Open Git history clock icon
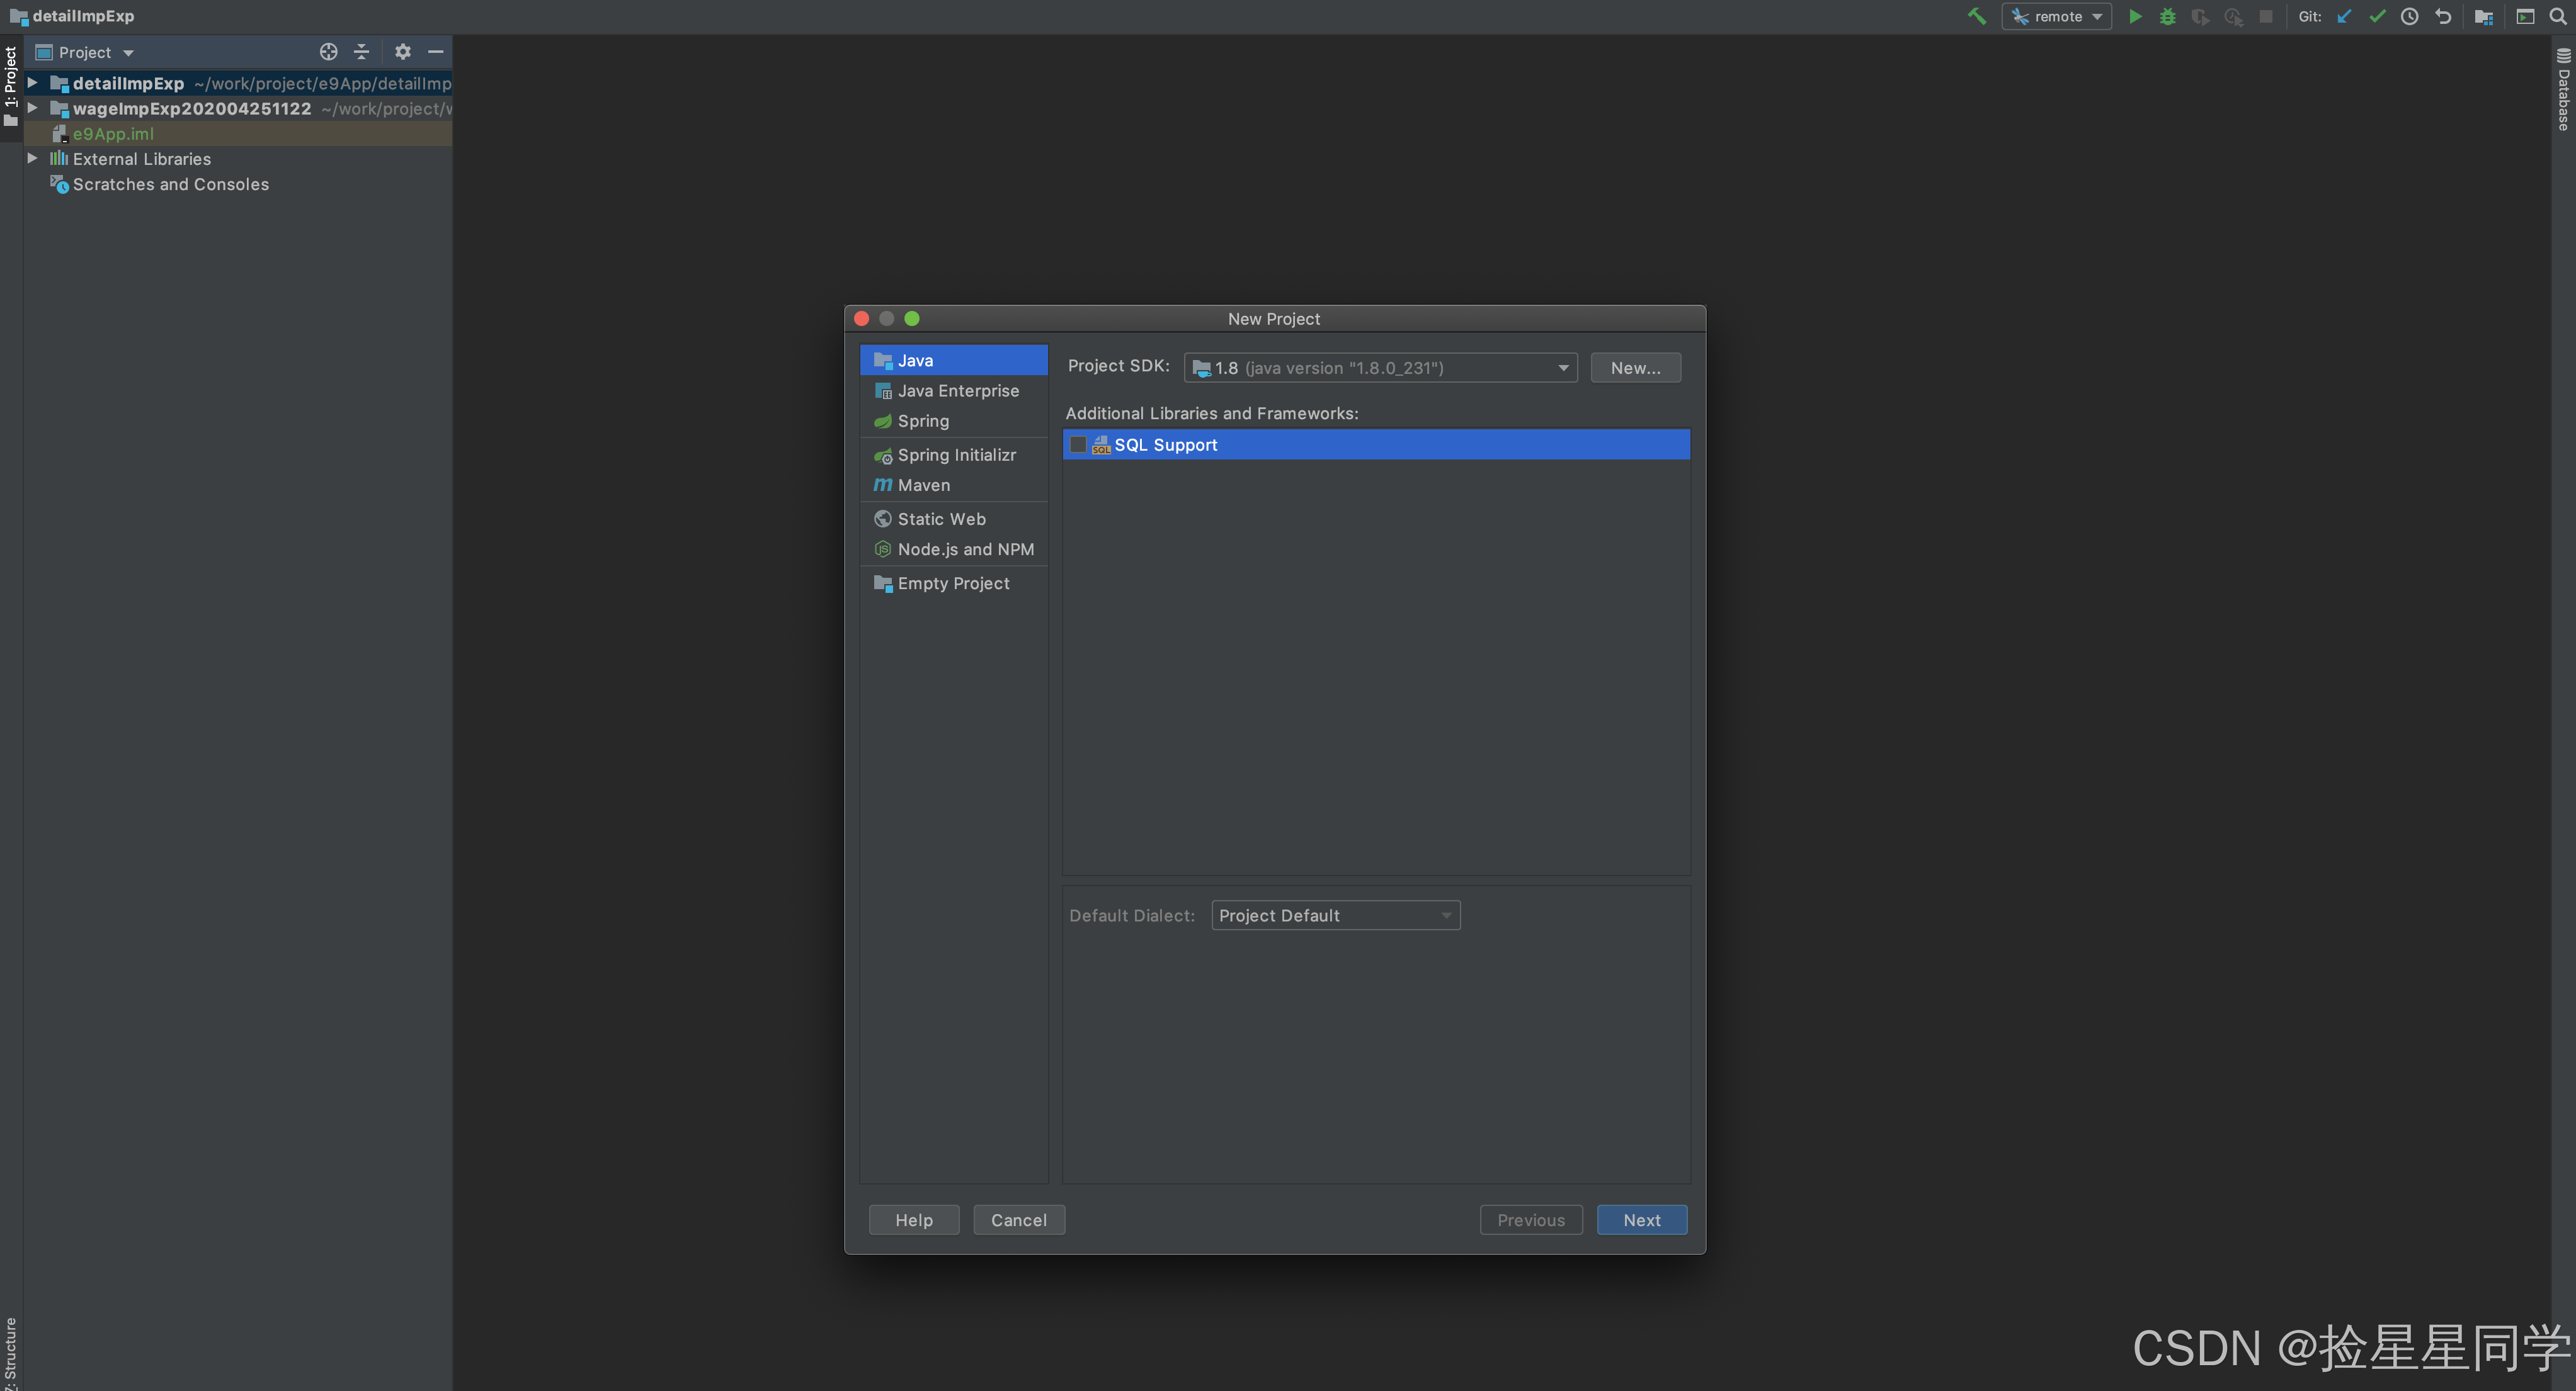The width and height of the screenshot is (2576, 1391). [x=2410, y=16]
